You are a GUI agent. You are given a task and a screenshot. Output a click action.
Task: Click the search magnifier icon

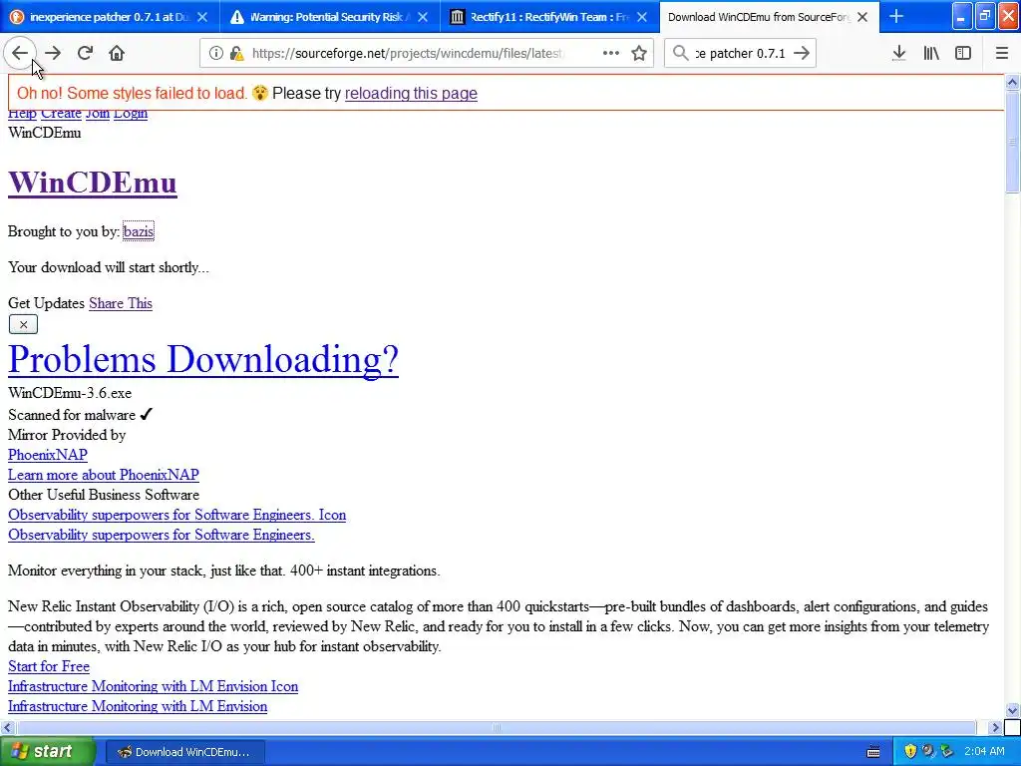(680, 54)
